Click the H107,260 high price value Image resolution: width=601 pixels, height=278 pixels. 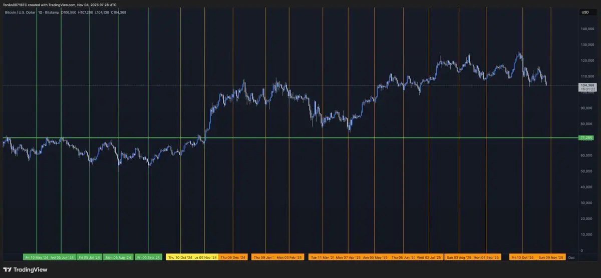tap(86, 12)
